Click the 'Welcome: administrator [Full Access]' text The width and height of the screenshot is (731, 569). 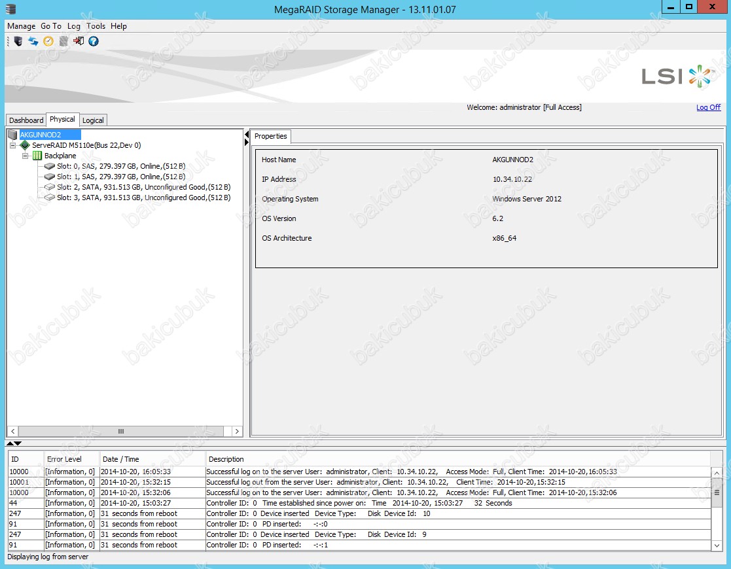(x=524, y=107)
